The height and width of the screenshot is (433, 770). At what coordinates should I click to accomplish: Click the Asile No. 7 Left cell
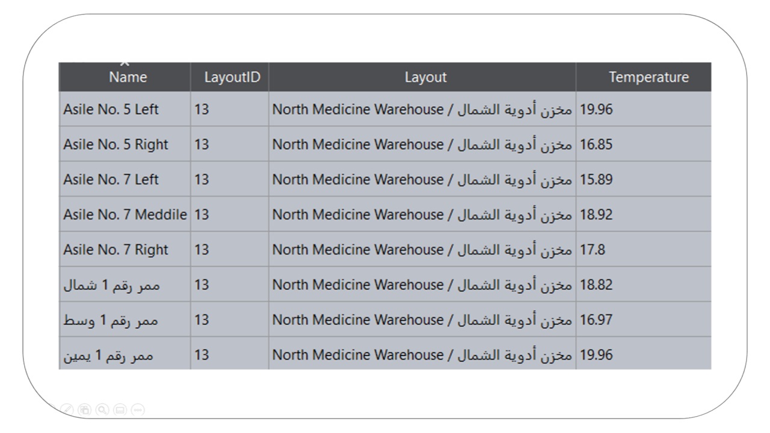(x=111, y=179)
